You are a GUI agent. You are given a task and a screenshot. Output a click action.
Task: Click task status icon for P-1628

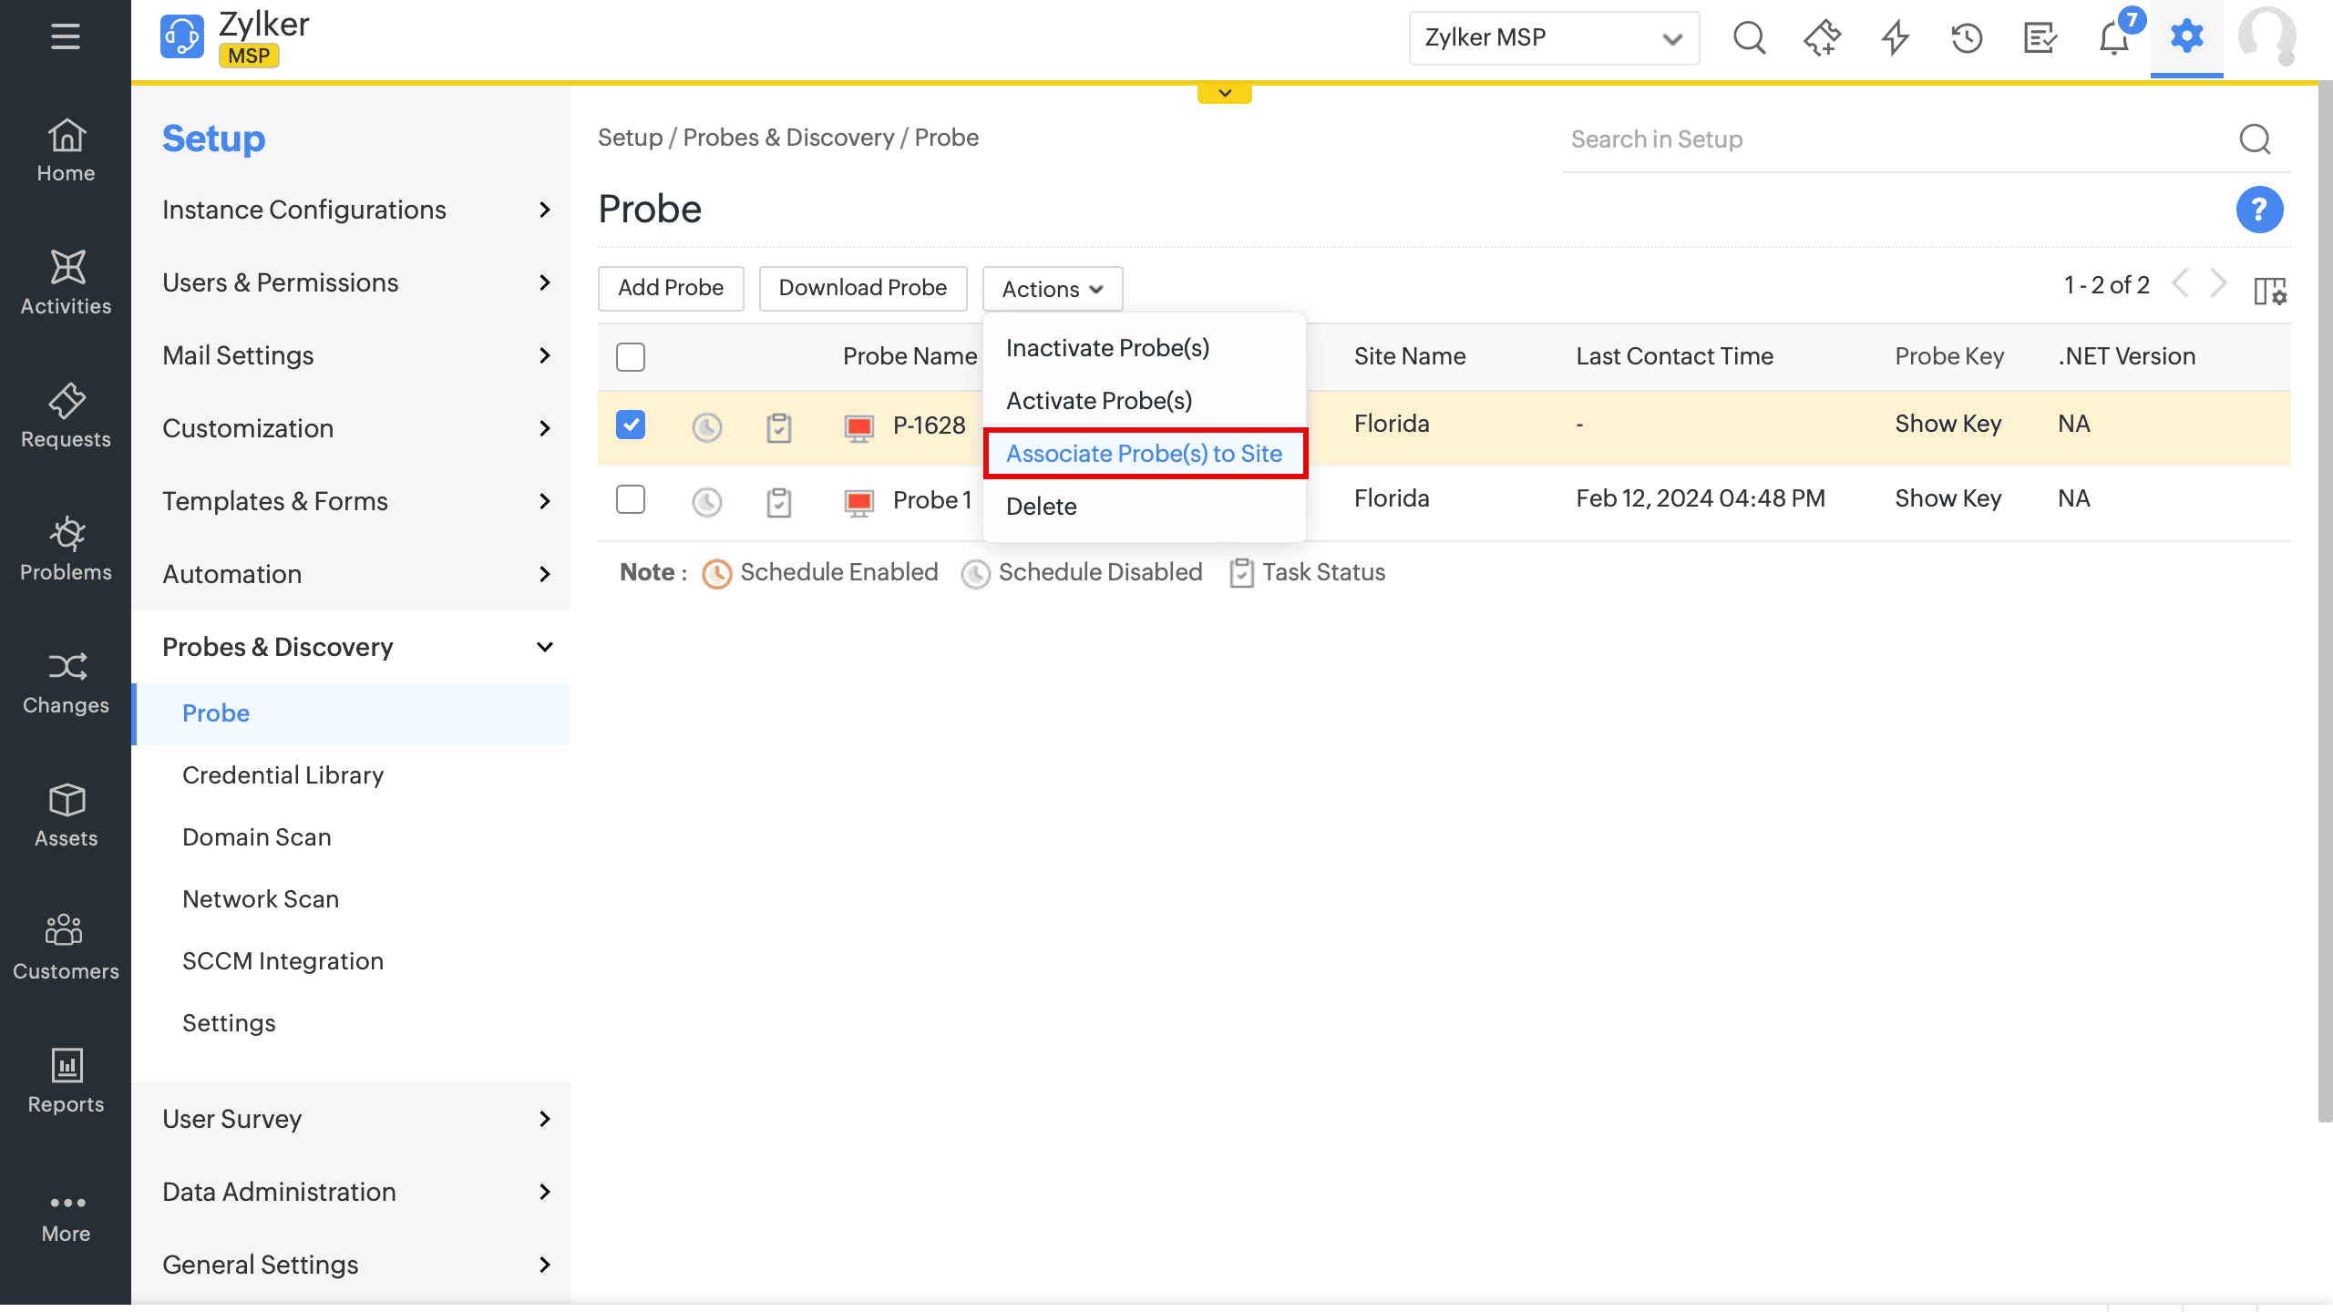coord(778,427)
